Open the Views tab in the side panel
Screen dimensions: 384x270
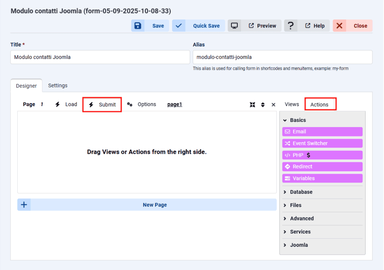tap(292, 104)
